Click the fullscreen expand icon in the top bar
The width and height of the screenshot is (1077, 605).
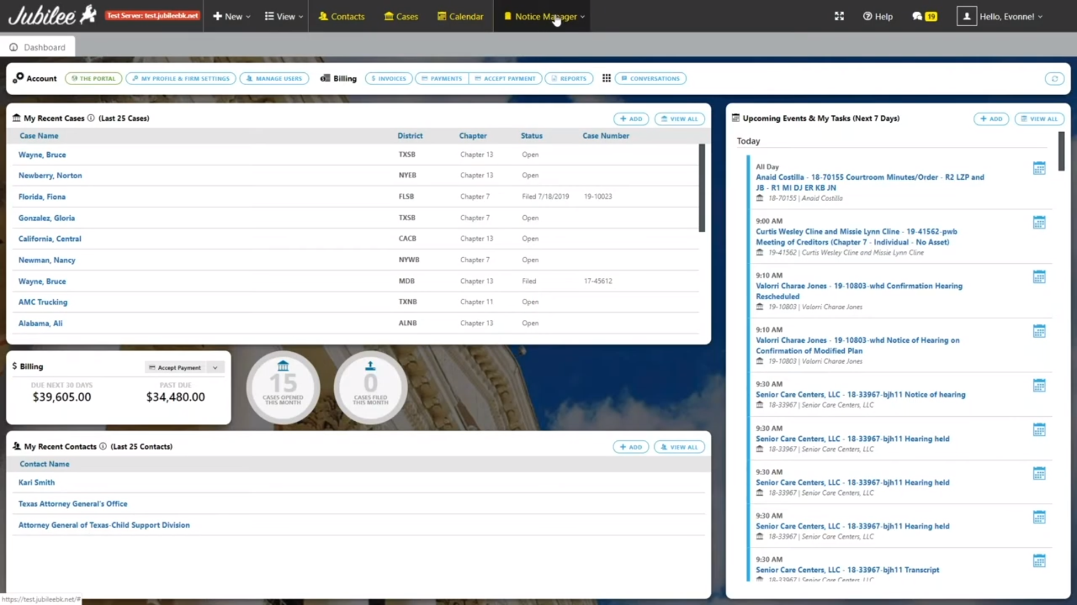point(839,16)
